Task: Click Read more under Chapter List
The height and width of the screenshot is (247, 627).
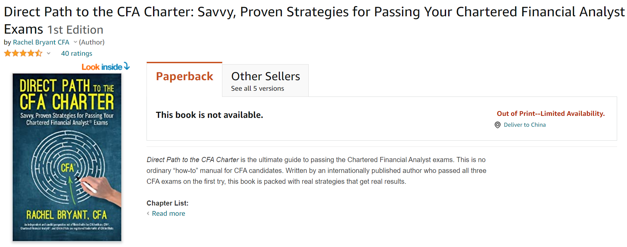Action: tap(168, 213)
